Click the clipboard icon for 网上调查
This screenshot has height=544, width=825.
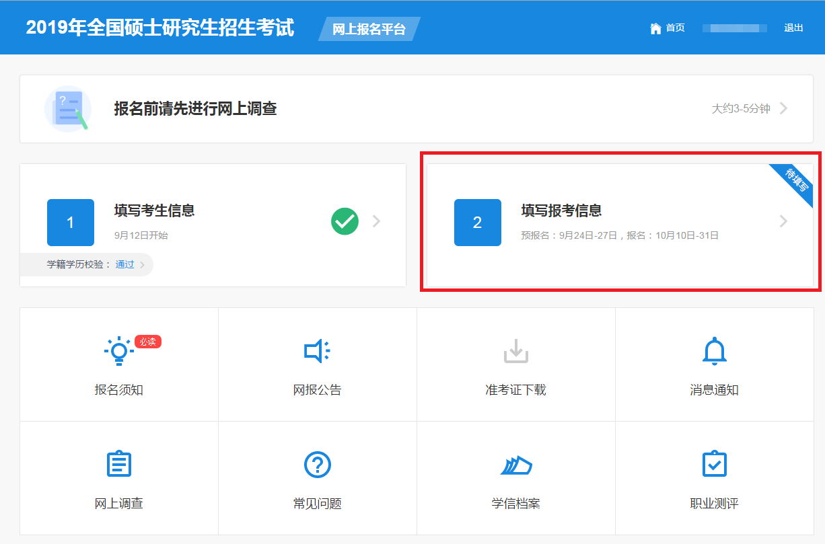coord(119,464)
